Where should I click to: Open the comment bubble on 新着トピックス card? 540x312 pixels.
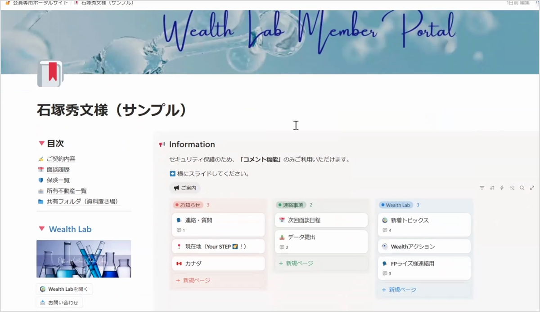pyautogui.click(x=387, y=230)
